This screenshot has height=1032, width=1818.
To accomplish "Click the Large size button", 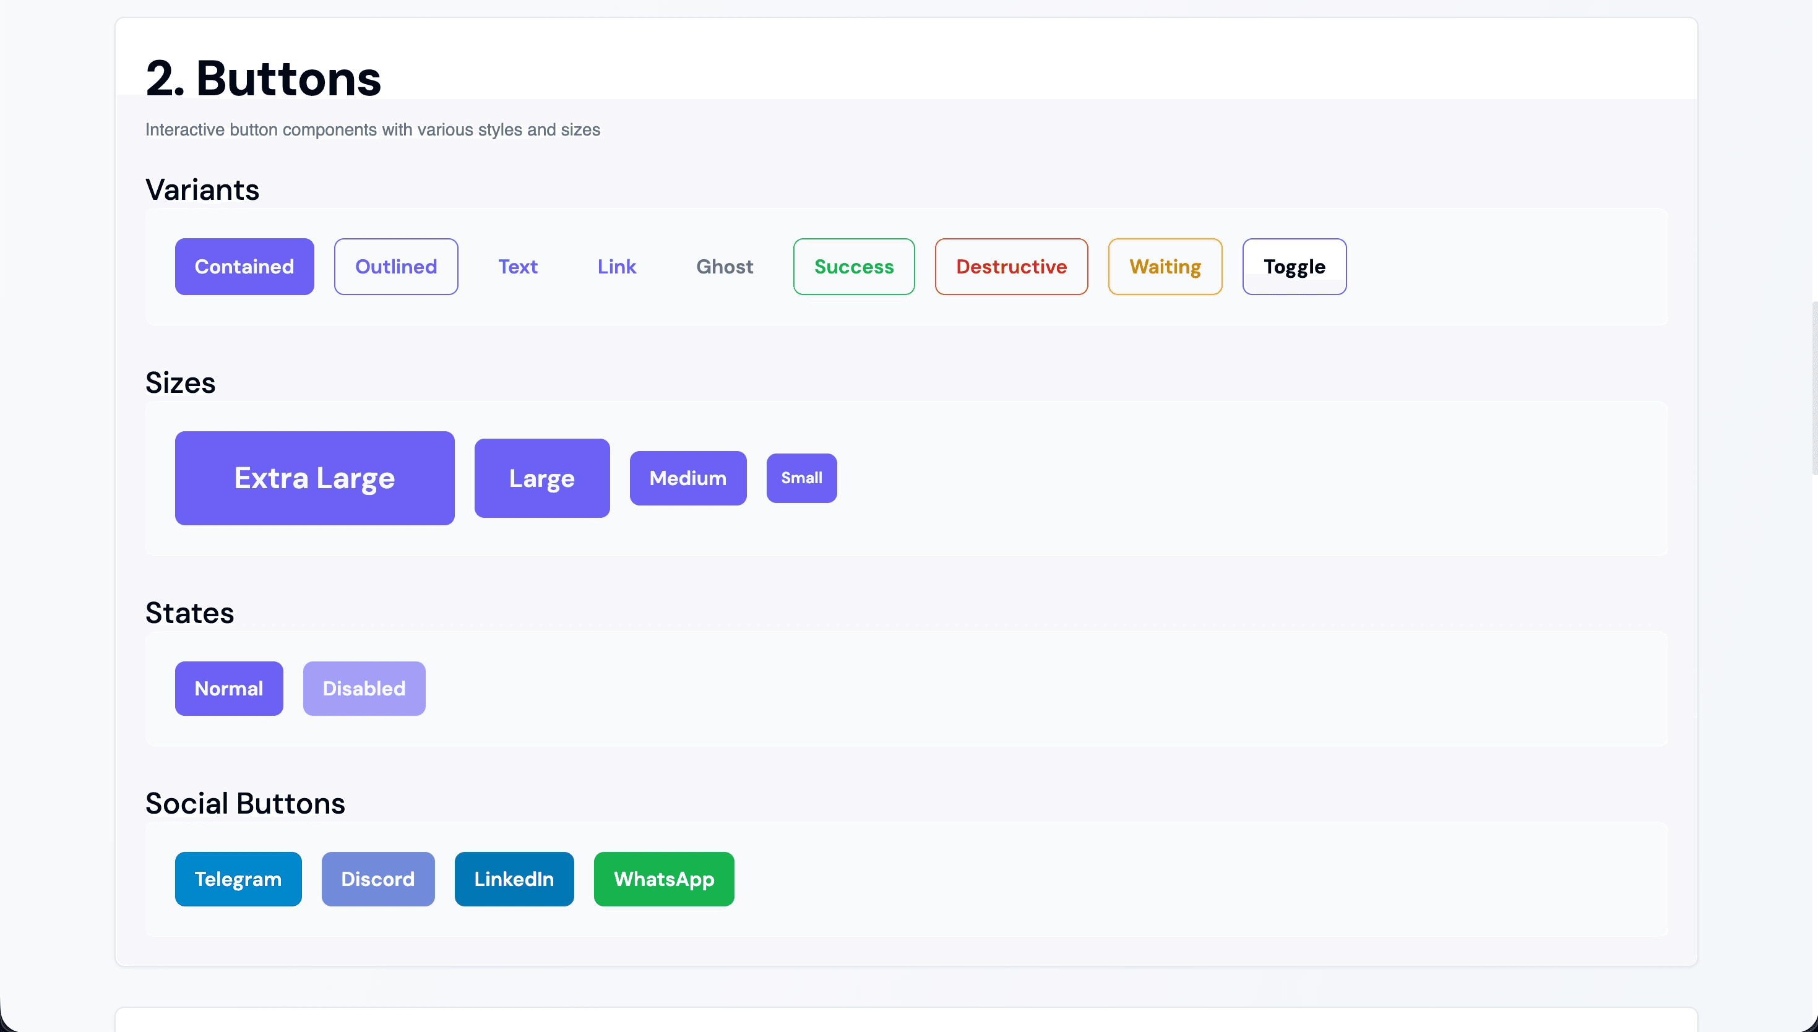I will click(541, 478).
